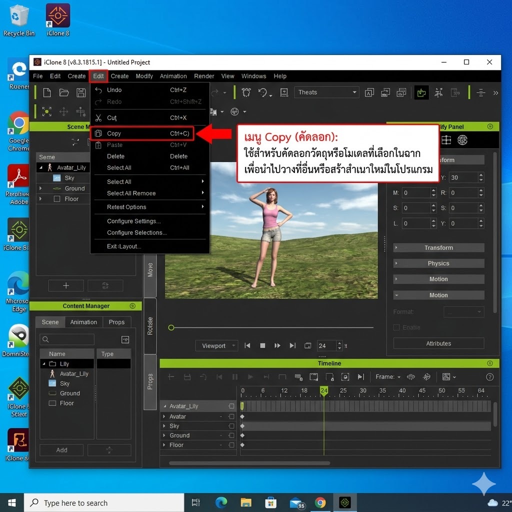
Task: Expand Ground in Scene tree
Action: click(x=40, y=188)
